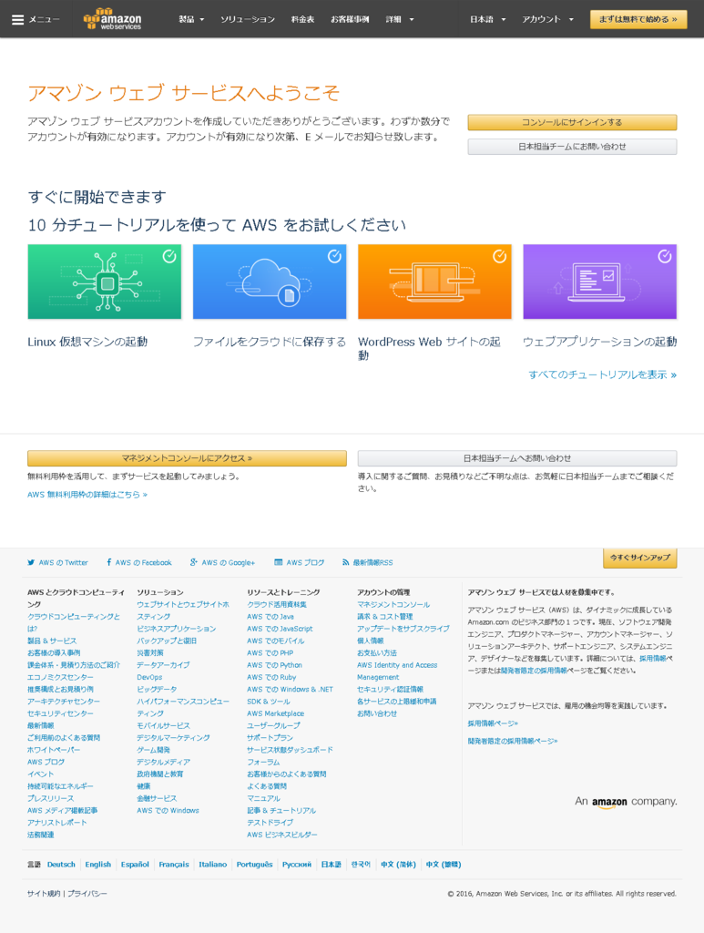This screenshot has height=933, width=704.
Task: Open AWS の Twitter link
Action: pyautogui.click(x=63, y=562)
